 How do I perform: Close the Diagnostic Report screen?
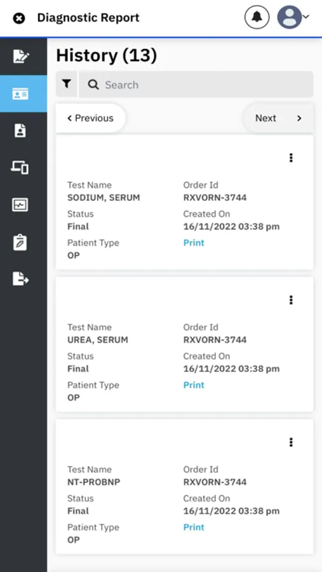tap(18, 18)
